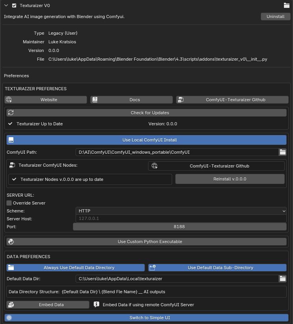This screenshot has width=293, height=324.
Task: Click Texturaizer Nodes v.0.0.0 are up to date
Action: point(62,180)
